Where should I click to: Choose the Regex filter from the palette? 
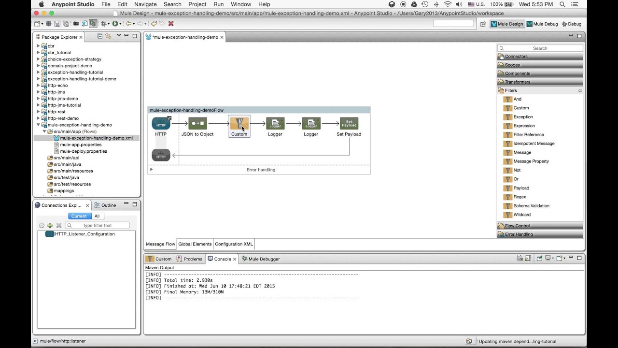(520, 197)
